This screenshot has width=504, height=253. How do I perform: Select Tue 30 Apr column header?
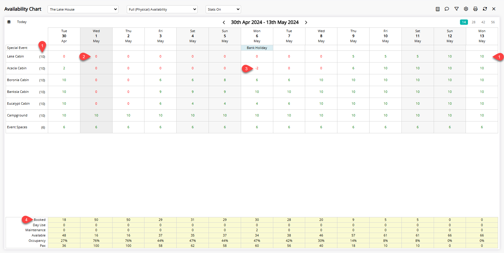[x=64, y=36]
